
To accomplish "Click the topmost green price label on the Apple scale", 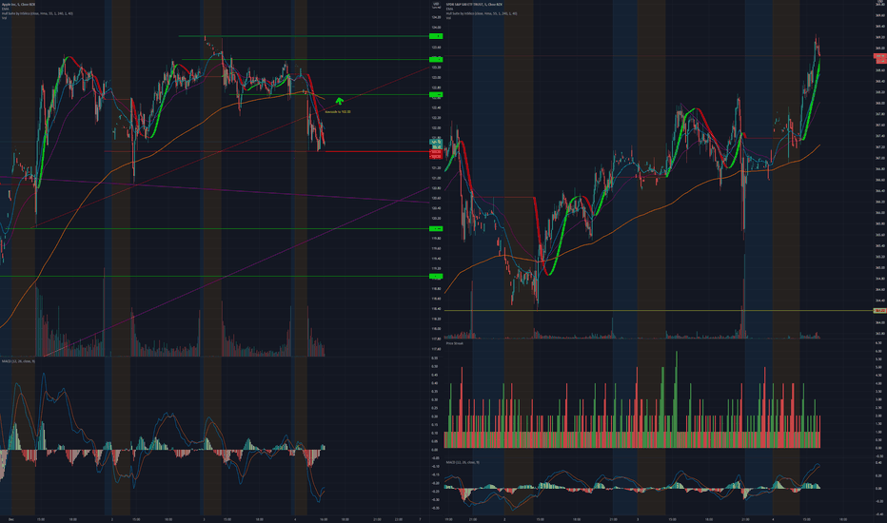I will coord(436,36).
